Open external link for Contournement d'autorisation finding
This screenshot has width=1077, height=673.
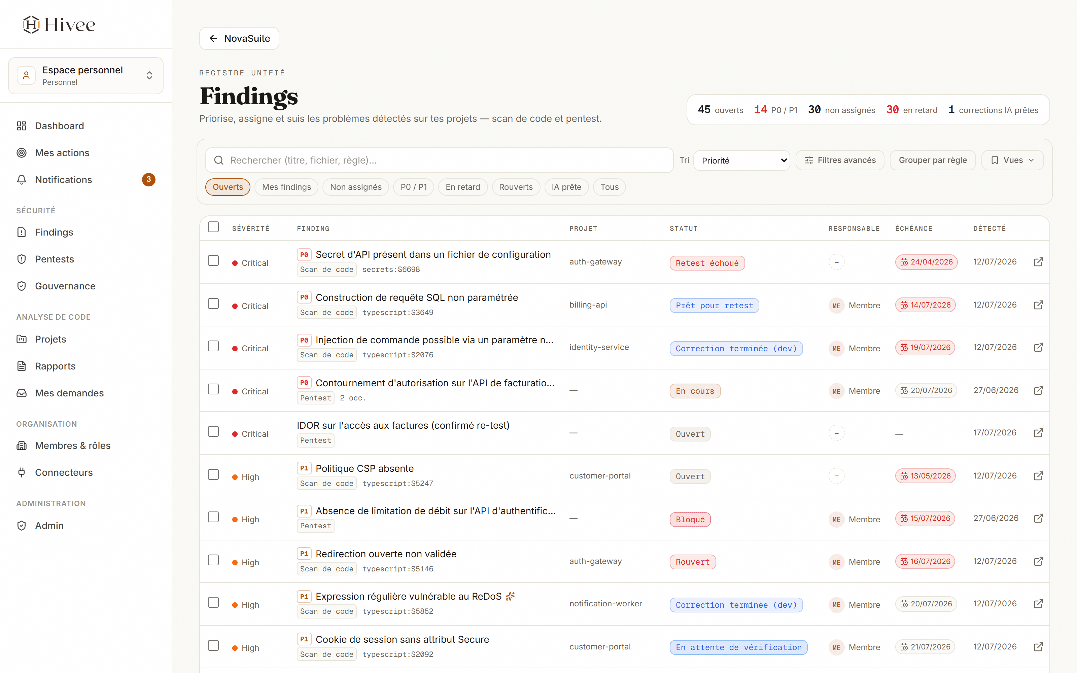1038,390
